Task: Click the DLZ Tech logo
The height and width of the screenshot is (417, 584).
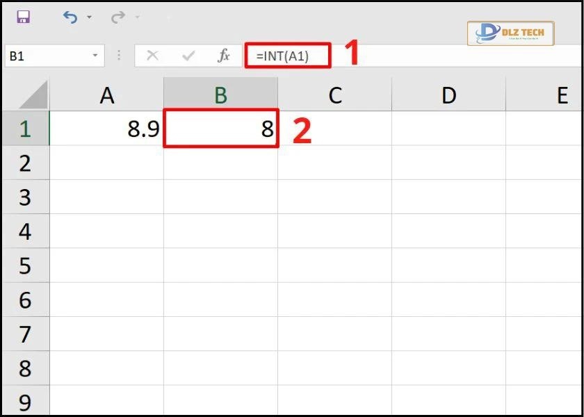Action: tap(510, 33)
